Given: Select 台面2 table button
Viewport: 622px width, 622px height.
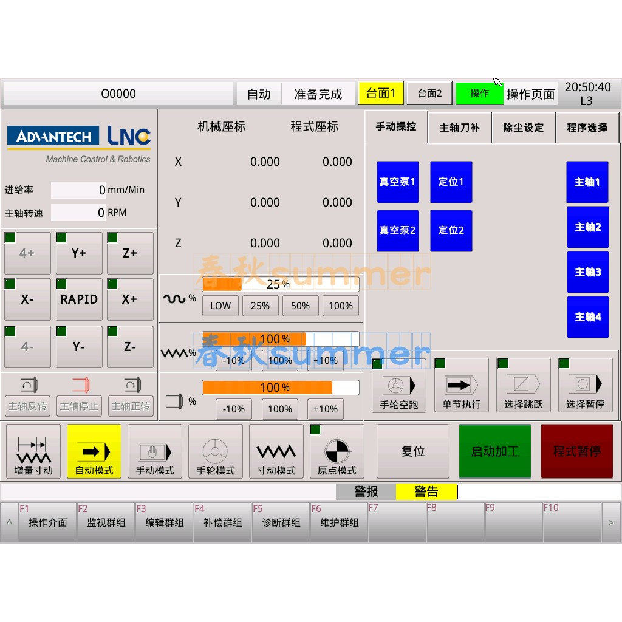Looking at the screenshot, I should (x=429, y=93).
